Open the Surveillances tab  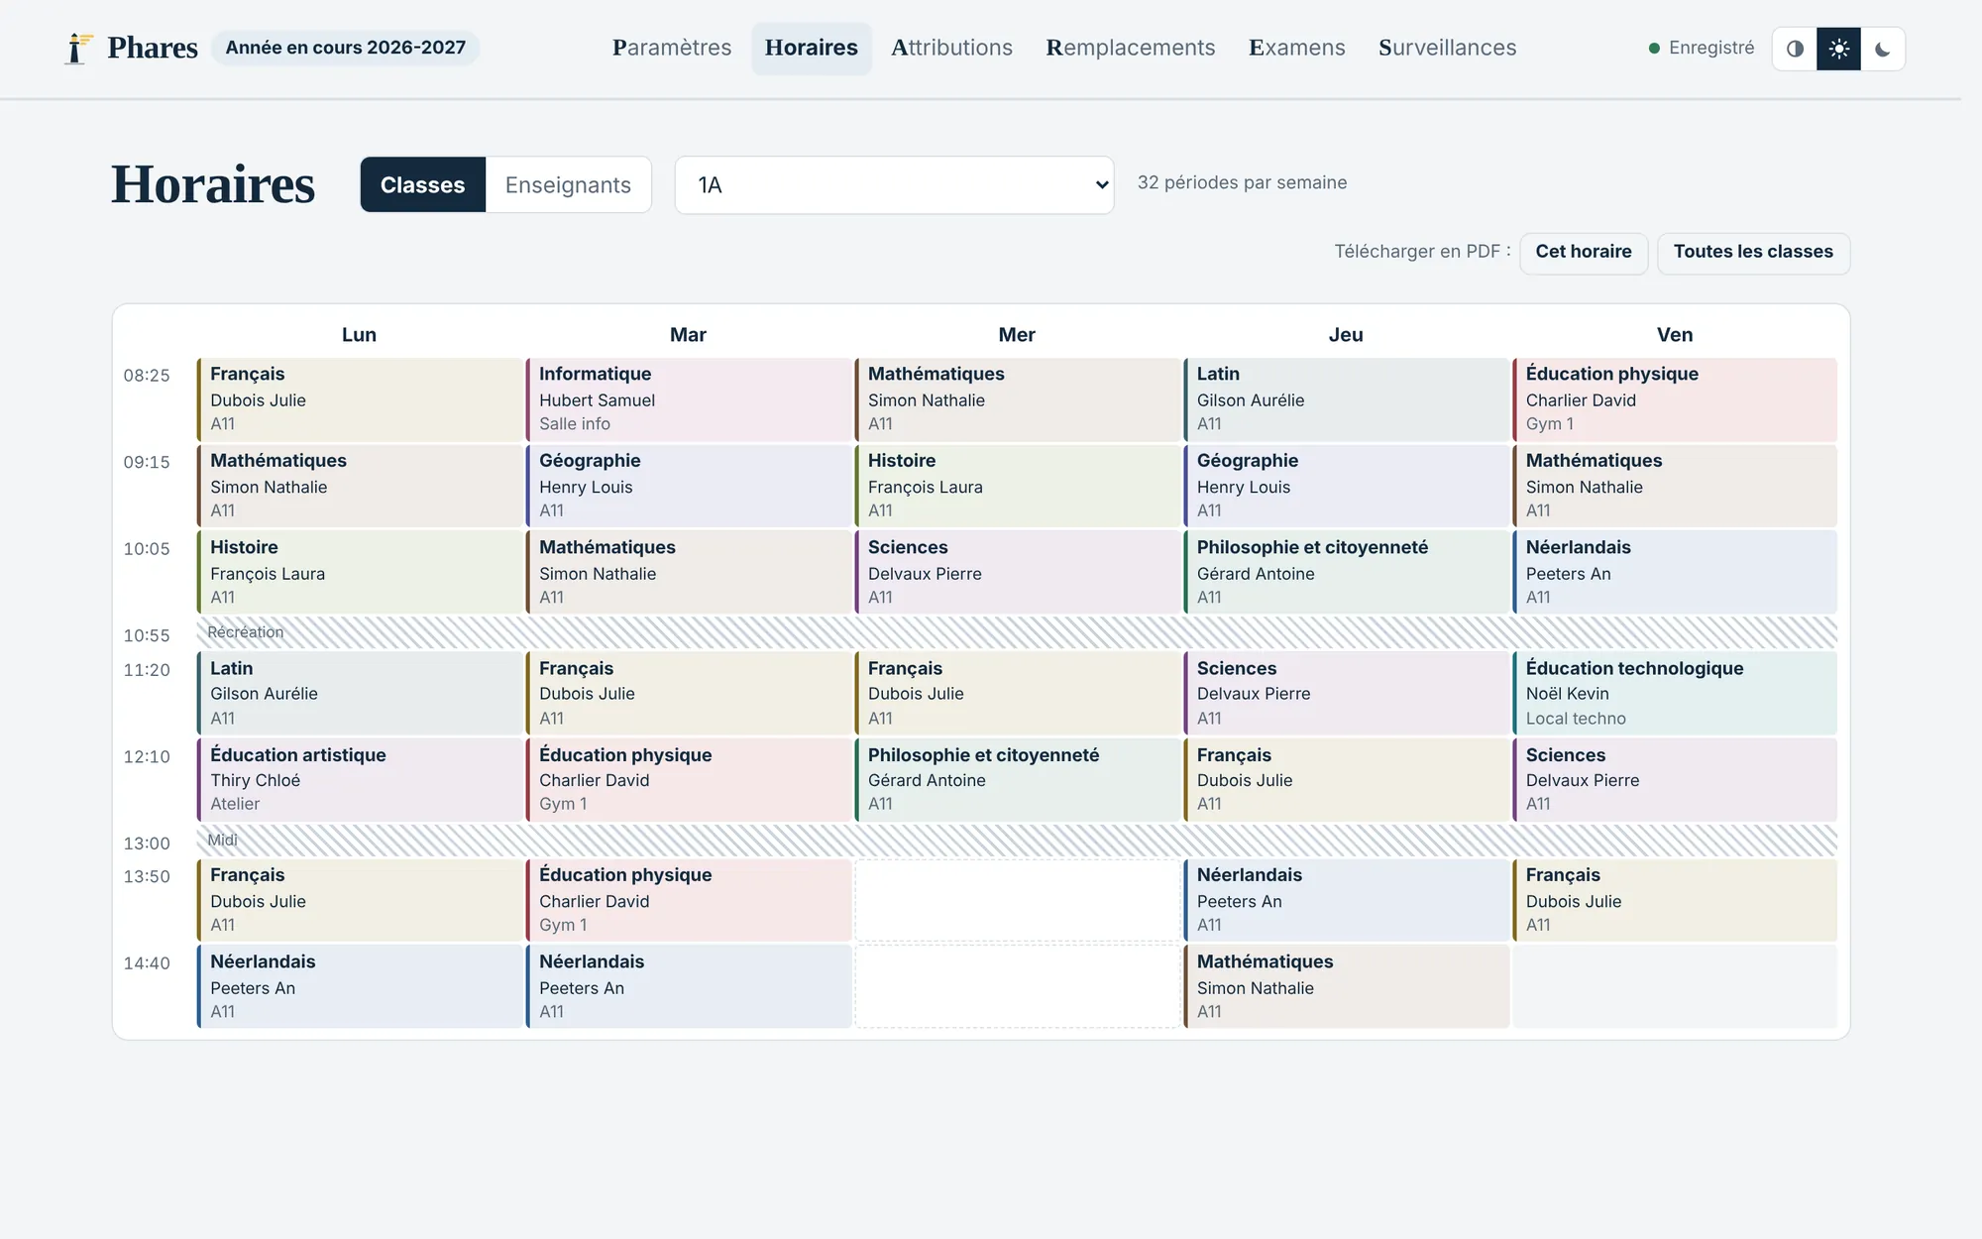tap(1447, 48)
